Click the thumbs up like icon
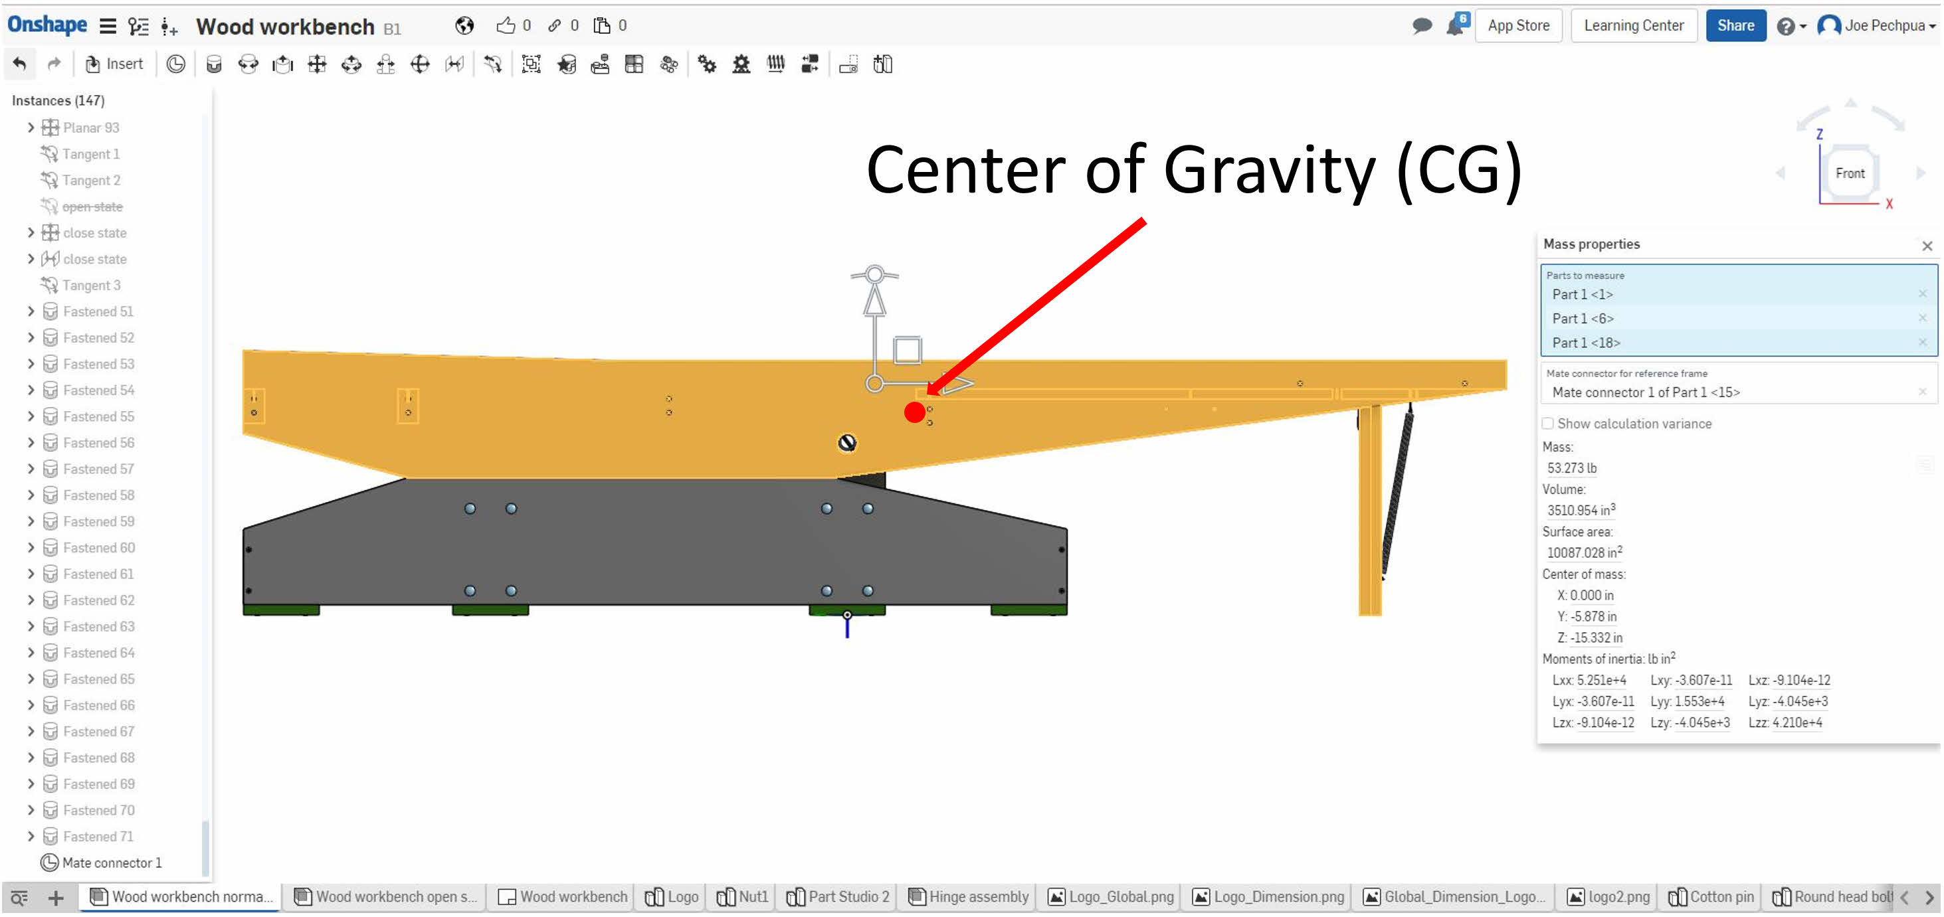Viewport: 1944px width, 917px height. coord(506,26)
